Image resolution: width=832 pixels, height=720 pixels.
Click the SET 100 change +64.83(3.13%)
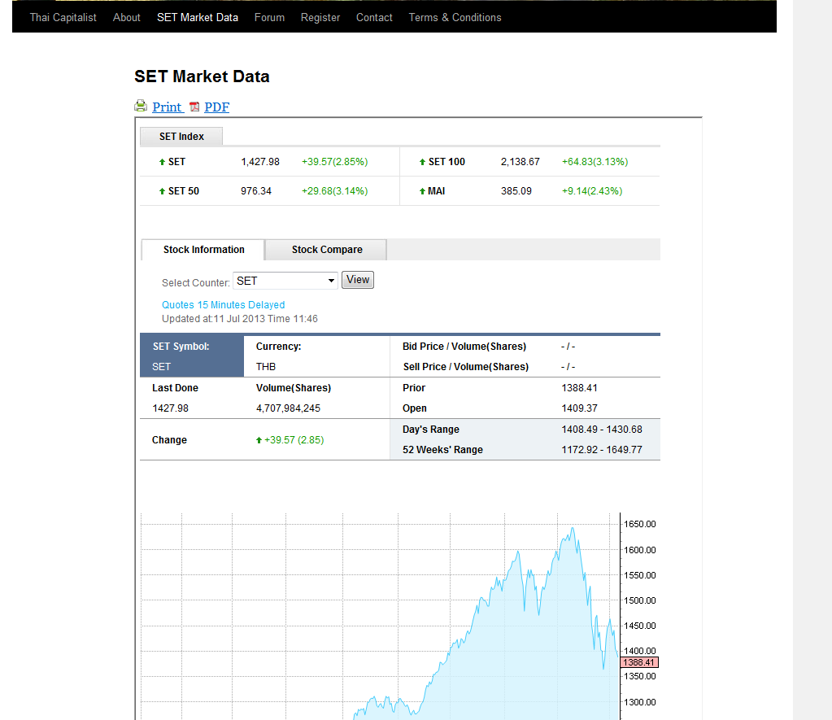click(595, 162)
